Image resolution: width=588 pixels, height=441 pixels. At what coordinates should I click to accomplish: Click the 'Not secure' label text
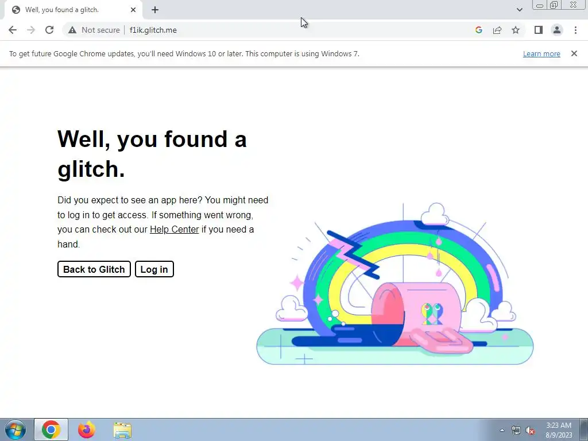[101, 30]
